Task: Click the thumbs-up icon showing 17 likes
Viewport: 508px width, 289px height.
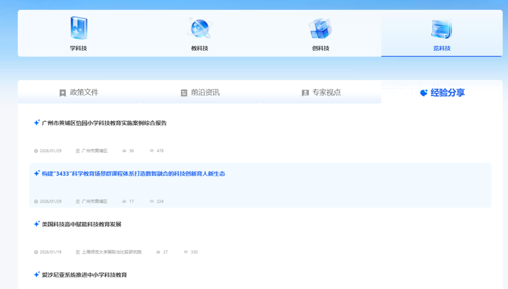Action: (124, 201)
